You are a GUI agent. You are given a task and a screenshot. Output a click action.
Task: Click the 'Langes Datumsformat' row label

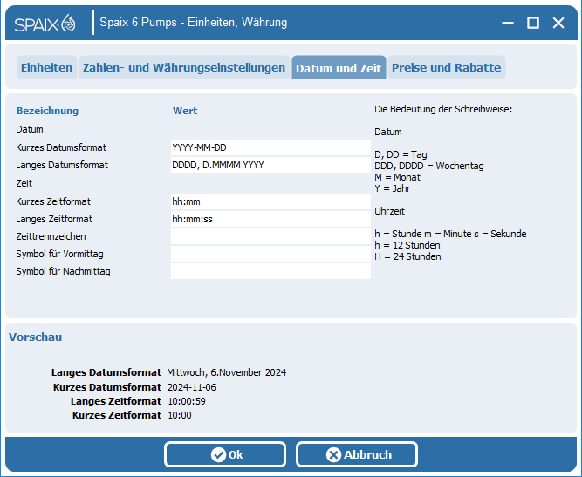[62, 165]
